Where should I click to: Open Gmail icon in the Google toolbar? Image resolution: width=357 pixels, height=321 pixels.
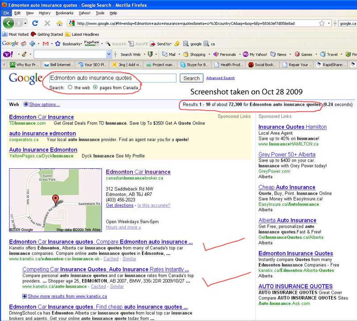click(x=45, y=44)
